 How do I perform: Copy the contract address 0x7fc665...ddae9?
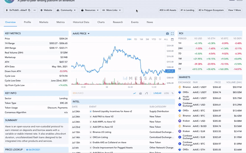(29, 10)
